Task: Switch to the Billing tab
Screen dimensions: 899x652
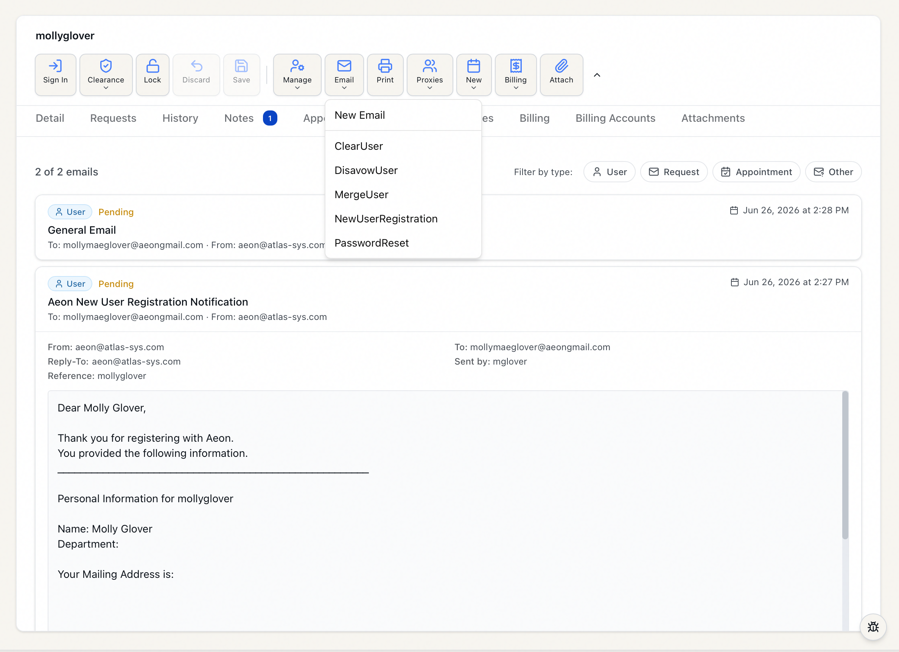Action: click(x=534, y=118)
